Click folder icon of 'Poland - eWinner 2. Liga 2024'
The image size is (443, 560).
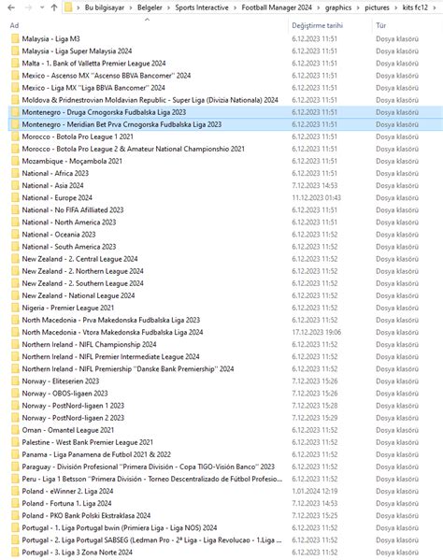(15, 491)
